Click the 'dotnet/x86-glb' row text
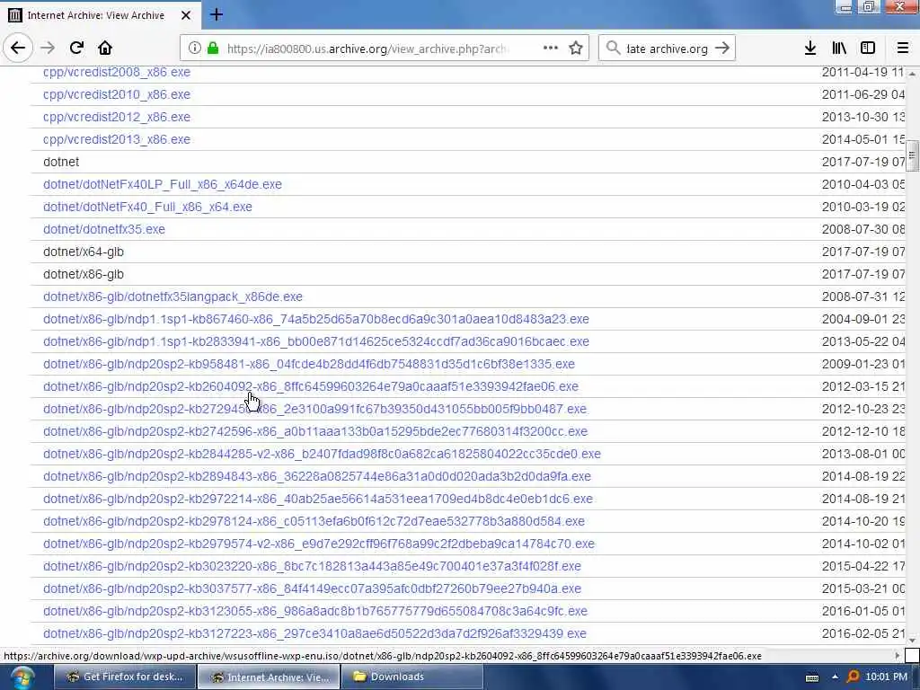The width and height of the screenshot is (920, 690). (x=84, y=275)
